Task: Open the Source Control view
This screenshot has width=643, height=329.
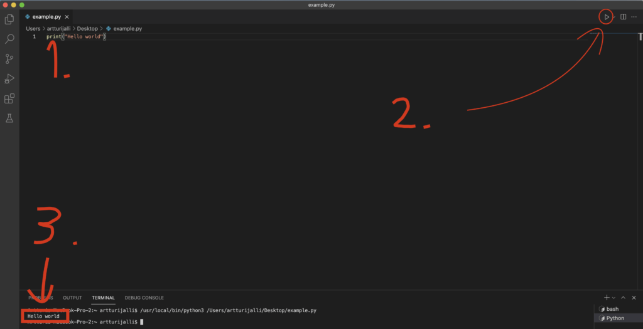Action: point(9,58)
